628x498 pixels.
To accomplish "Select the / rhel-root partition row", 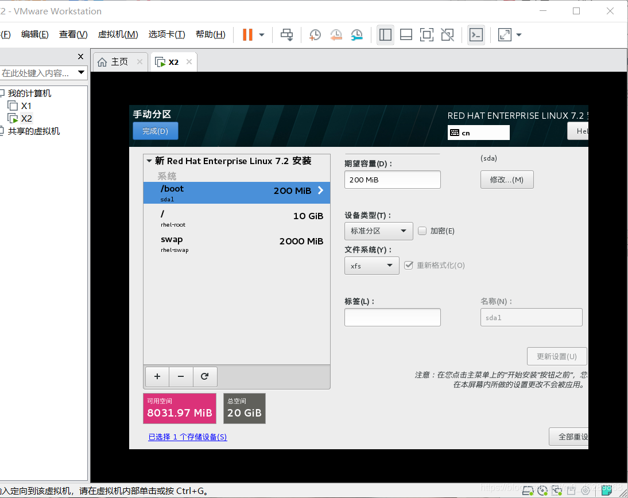I will click(237, 218).
